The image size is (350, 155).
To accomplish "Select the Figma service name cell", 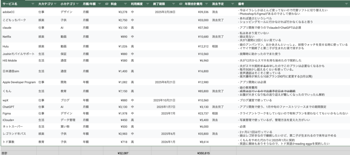I will [x=19, y=113].
